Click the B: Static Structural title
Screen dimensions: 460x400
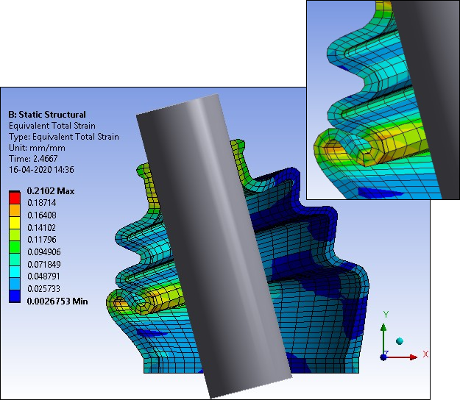click(47, 115)
